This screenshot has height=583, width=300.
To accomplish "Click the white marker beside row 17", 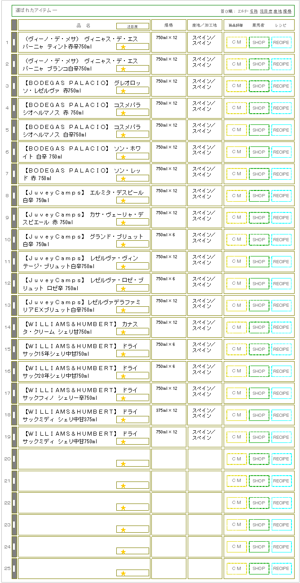I will [14, 393].
